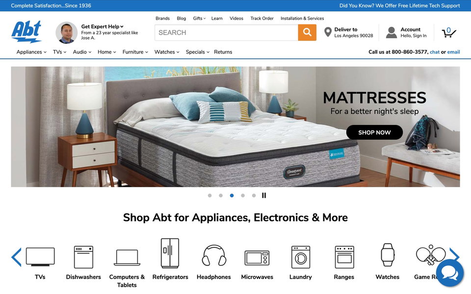Click the TVs category icon

point(40,257)
